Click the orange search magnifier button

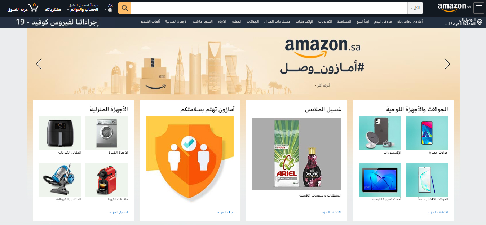[125, 8]
